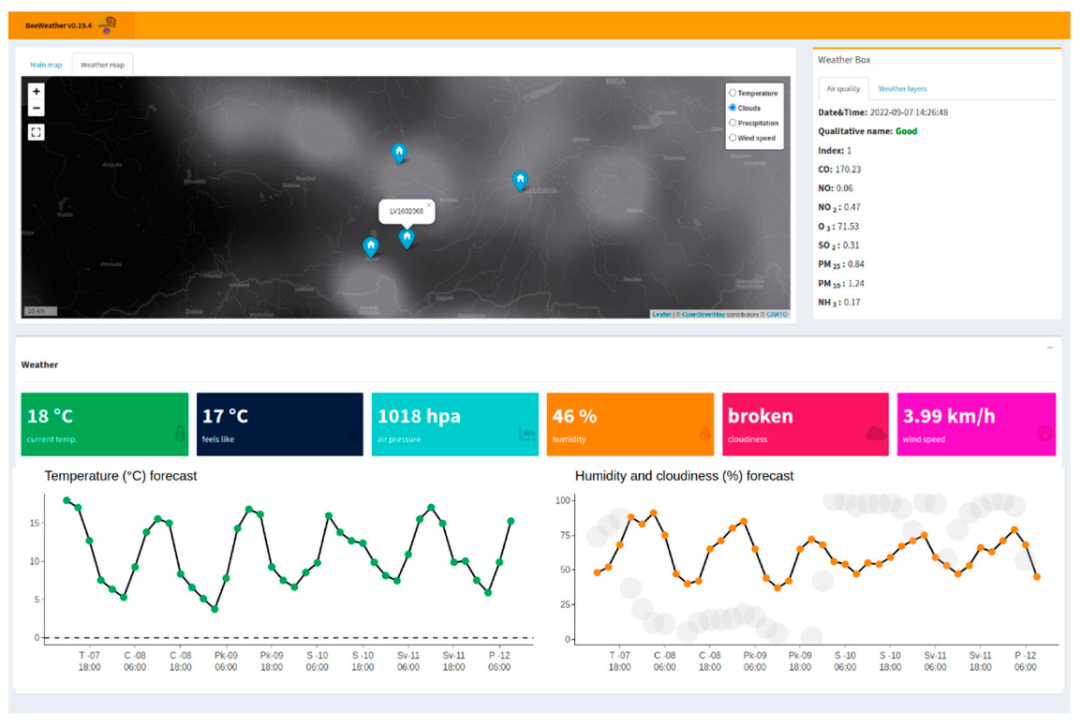Screen dimensions: 1081x727
Task: Click the chart icon on air pressure tile
Action: (x=526, y=433)
